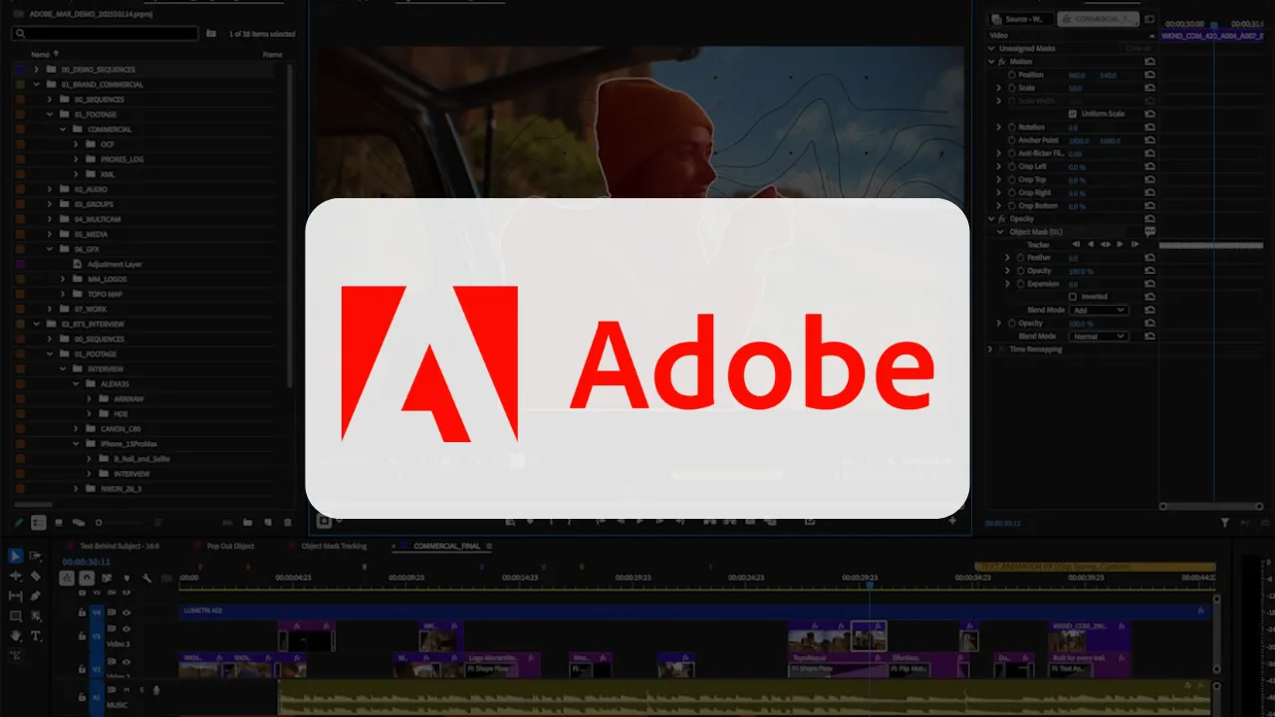
Task: Collapse the Motion effect section
Action: coord(991,62)
